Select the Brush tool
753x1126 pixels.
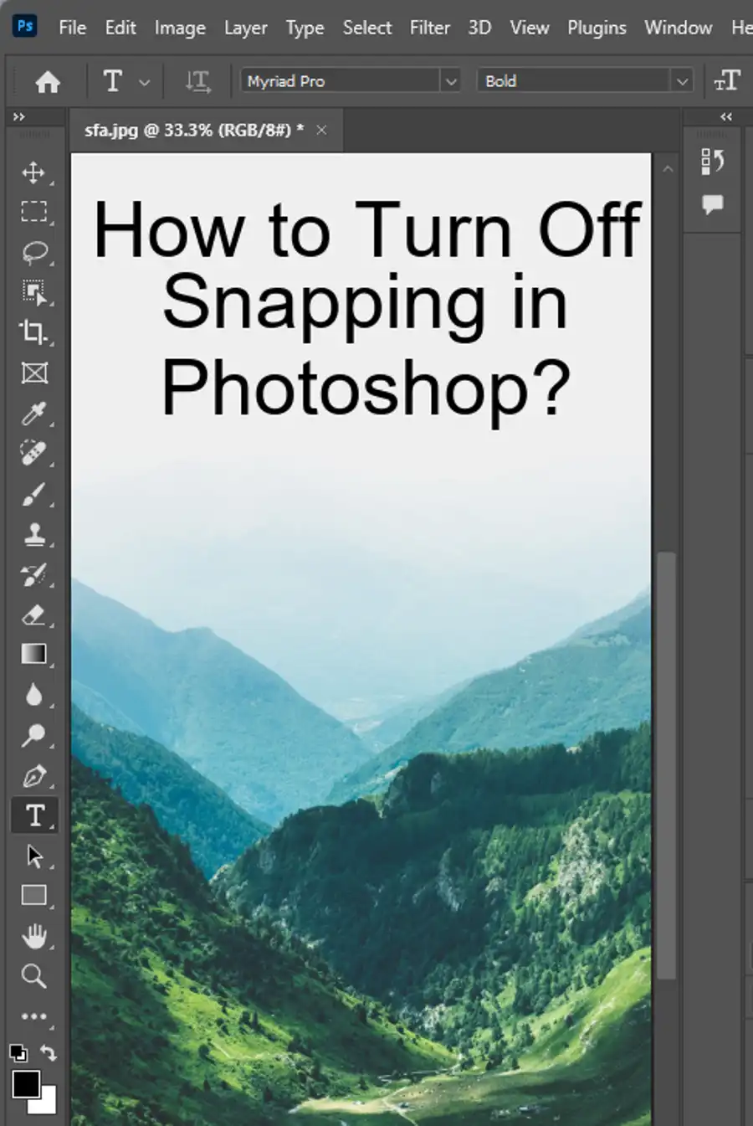point(33,494)
